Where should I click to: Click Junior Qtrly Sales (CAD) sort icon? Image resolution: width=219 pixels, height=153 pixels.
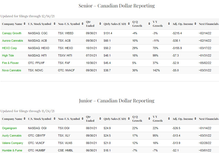[x=128, y=119]
